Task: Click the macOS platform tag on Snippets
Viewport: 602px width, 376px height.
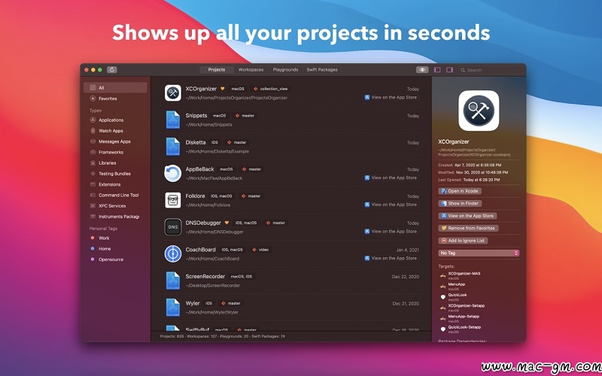Action: [219, 116]
